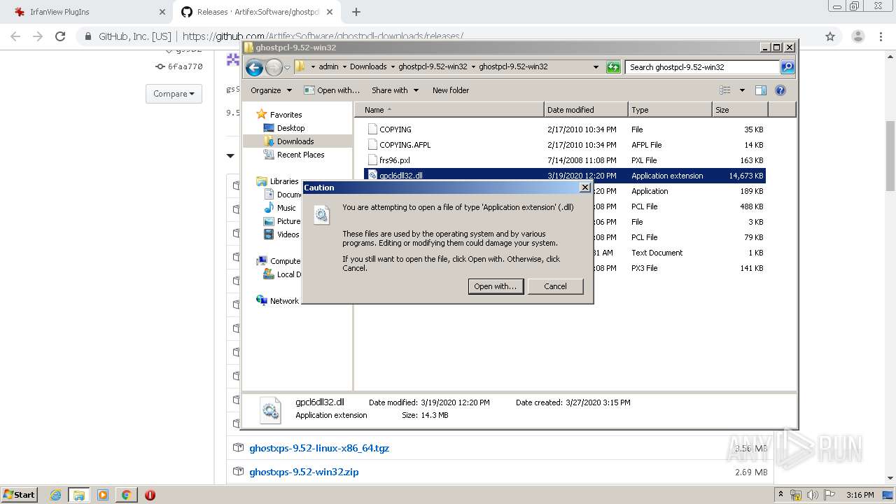Open Downloads in the Favorites list
This screenshot has height=504, width=896.
click(x=295, y=141)
